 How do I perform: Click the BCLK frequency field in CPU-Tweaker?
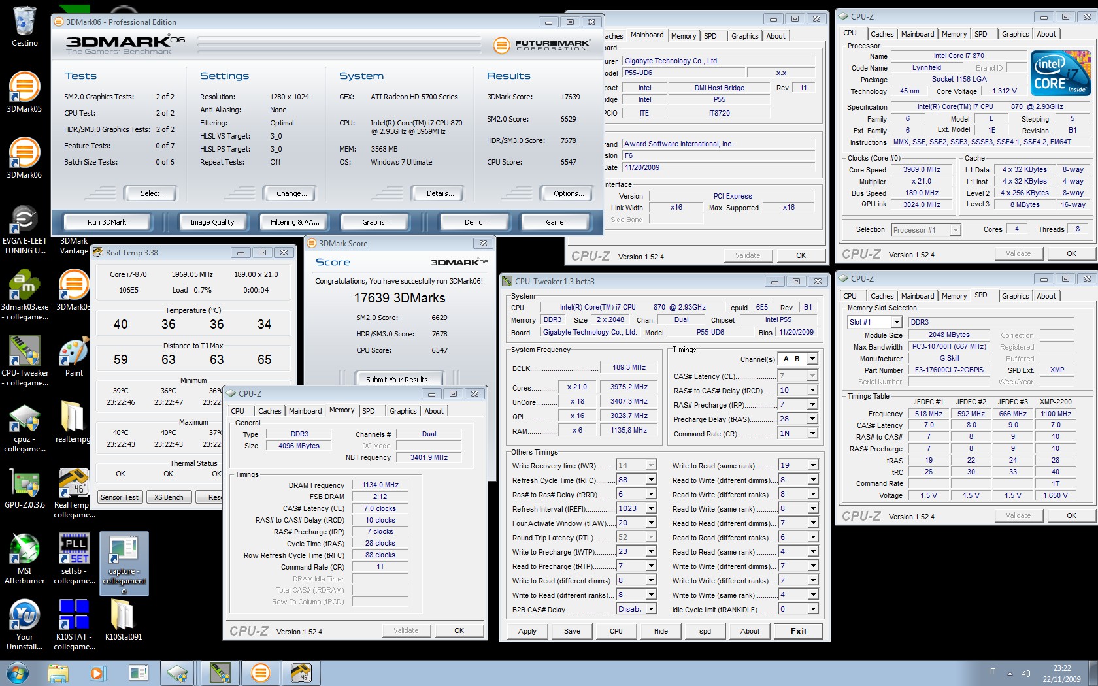(629, 367)
